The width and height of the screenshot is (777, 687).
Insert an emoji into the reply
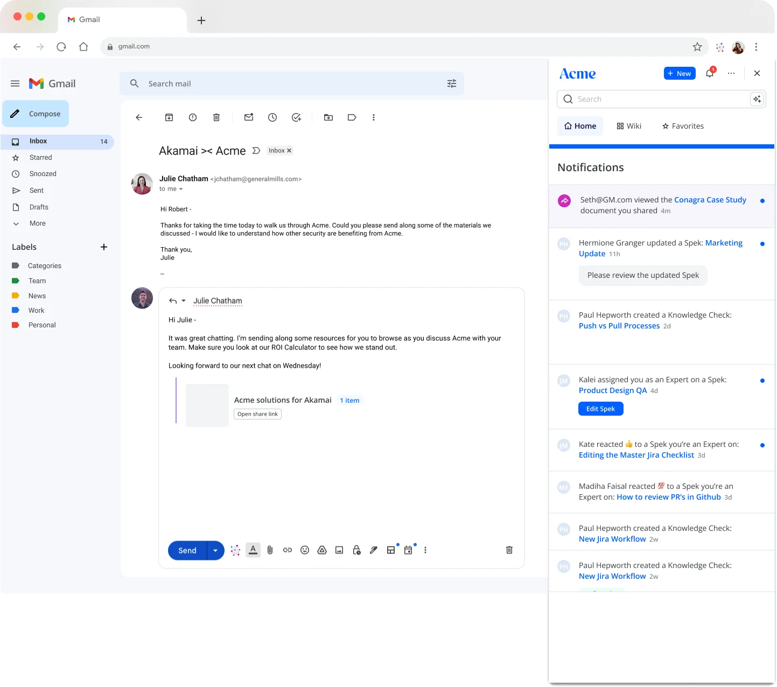(x=305, y=550)
